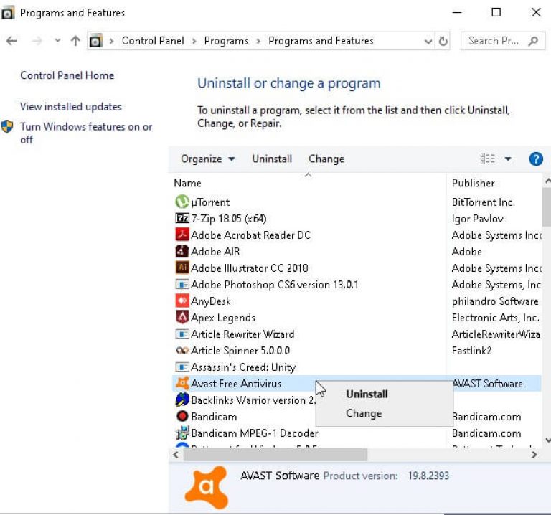Click the refresh button beside address bar
Screen dimensions: 551x515
(x=443, y=41)
